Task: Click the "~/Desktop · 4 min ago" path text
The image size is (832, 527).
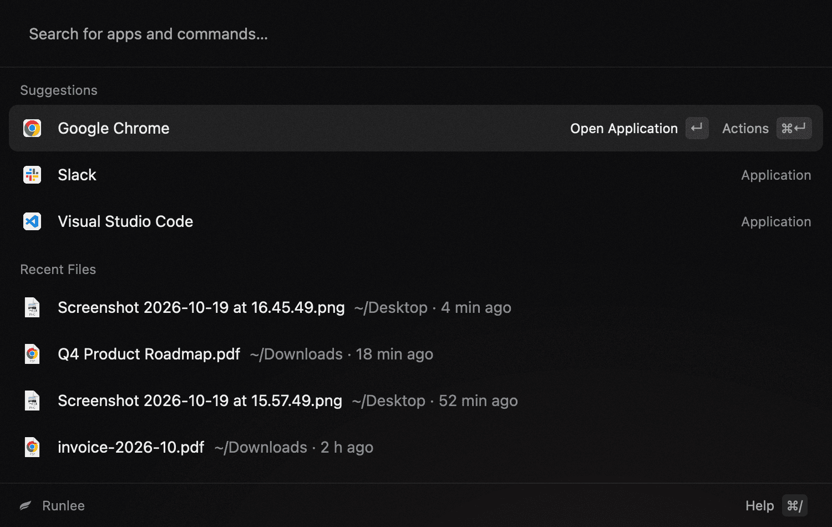Action: 433,307
